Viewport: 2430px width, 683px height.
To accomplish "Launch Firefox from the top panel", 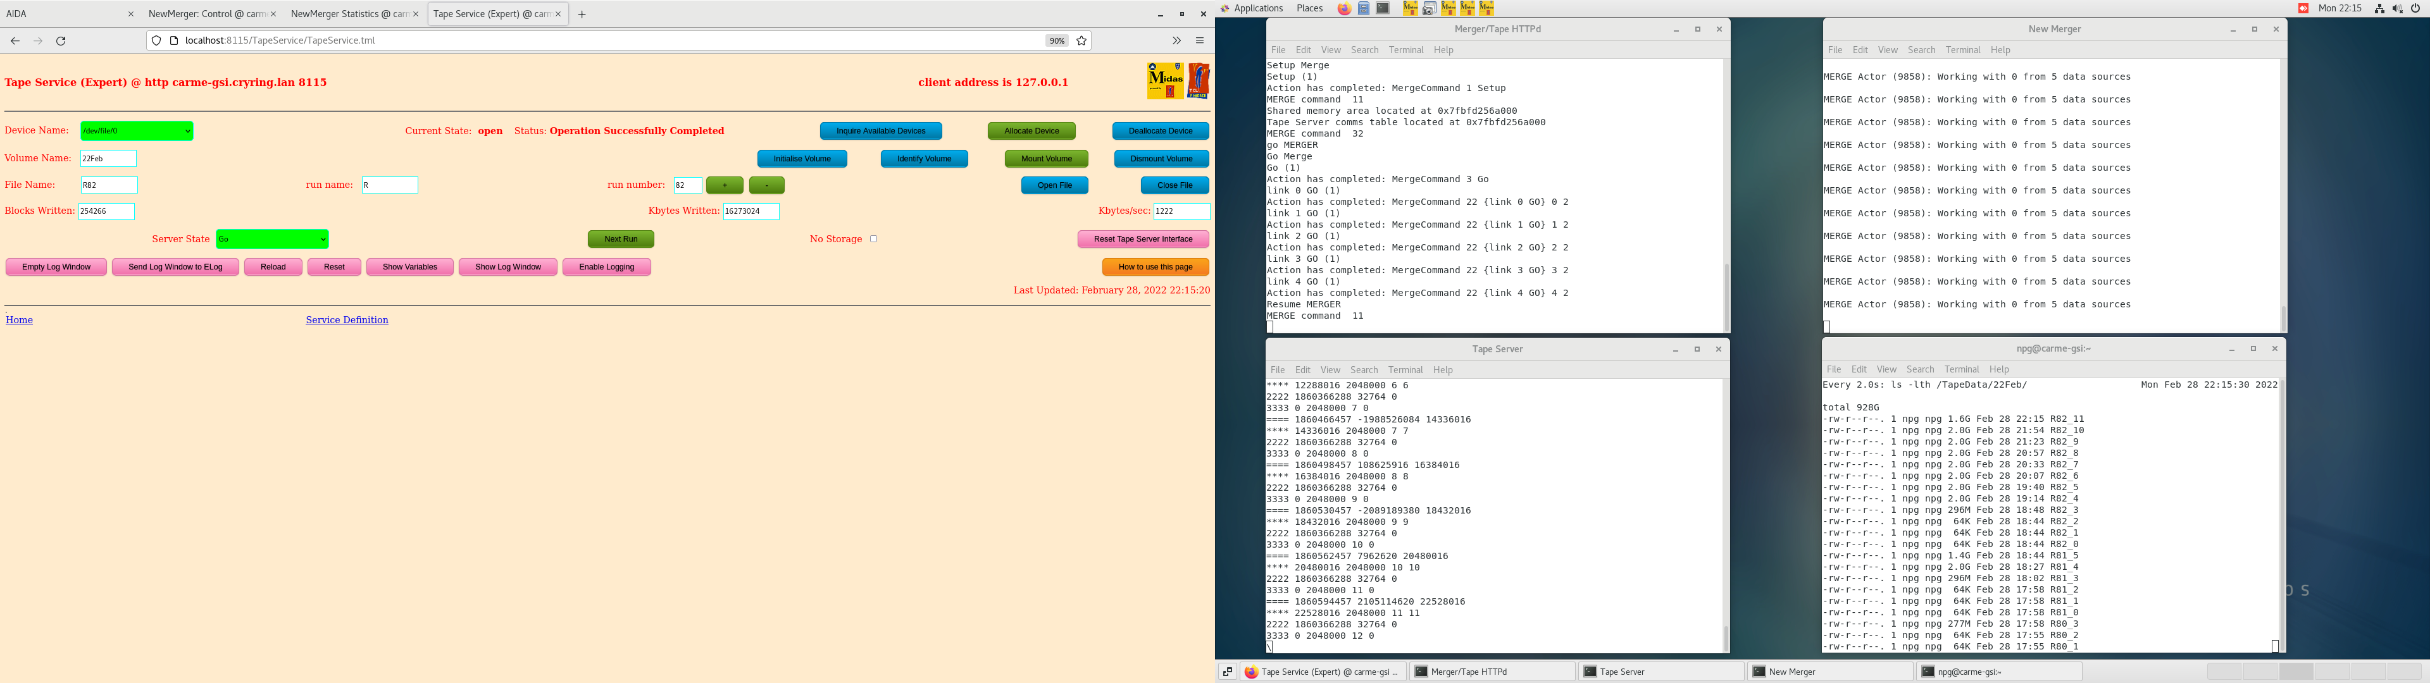I will [1344, 8].
